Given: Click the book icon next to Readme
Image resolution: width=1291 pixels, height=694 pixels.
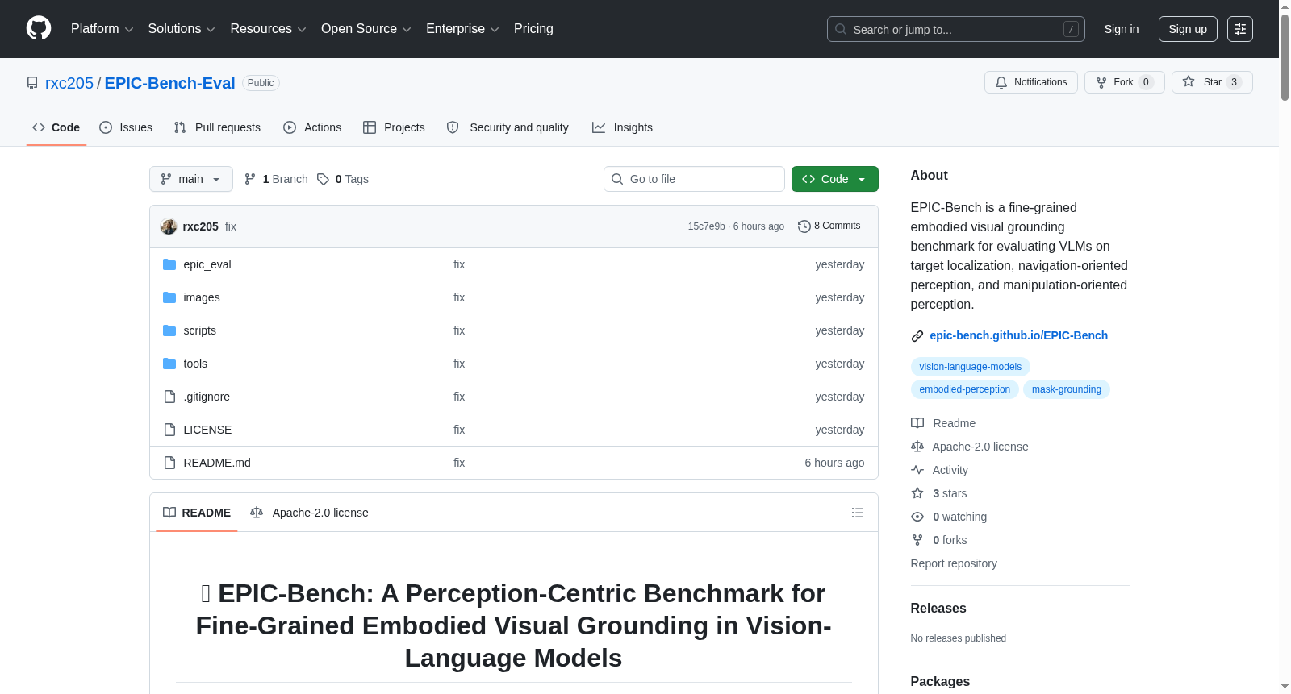Looking at the screenshot, I should click(x=917, y=423).
